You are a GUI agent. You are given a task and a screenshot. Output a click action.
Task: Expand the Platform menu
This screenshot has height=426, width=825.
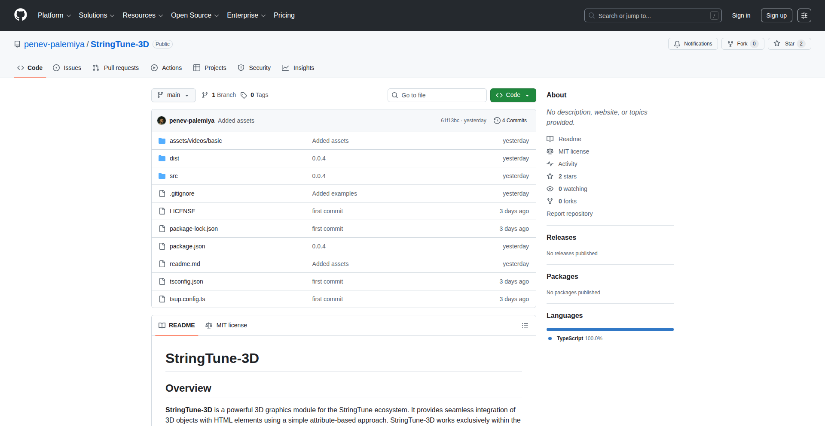[x=54, y=15]
